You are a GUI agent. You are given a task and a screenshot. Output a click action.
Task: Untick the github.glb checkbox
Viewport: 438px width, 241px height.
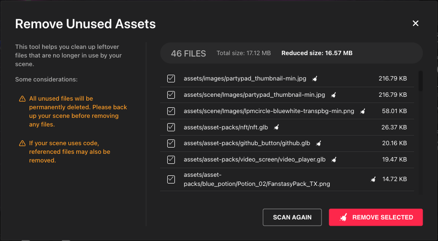point(171,143)
